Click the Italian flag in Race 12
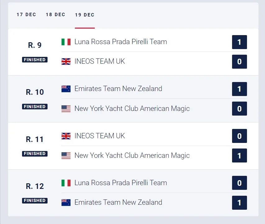This screenshot has height=224, width=265. pyautogui.click(x=66, y=183)
